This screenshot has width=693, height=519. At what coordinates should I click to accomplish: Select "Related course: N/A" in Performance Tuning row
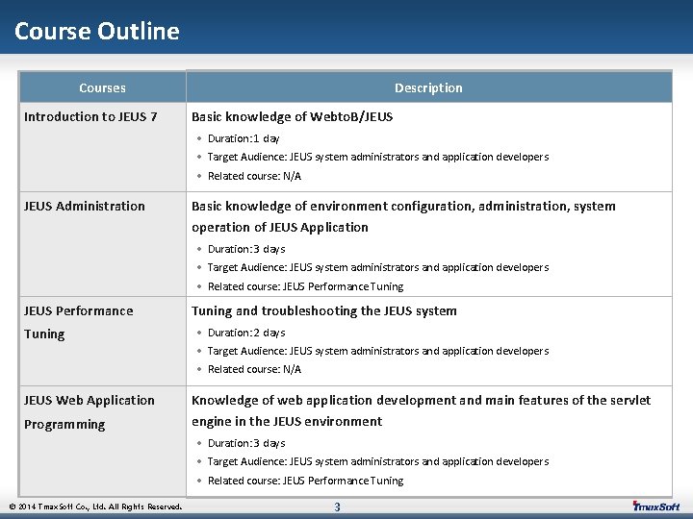pos(254,369)
